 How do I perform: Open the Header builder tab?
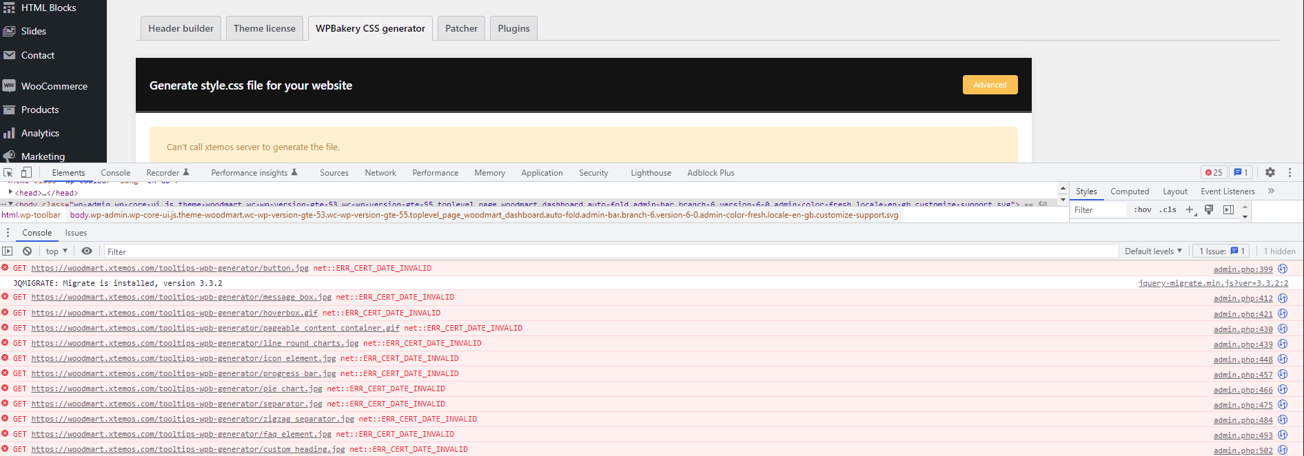pyautogui.click(x=181, y=28)
